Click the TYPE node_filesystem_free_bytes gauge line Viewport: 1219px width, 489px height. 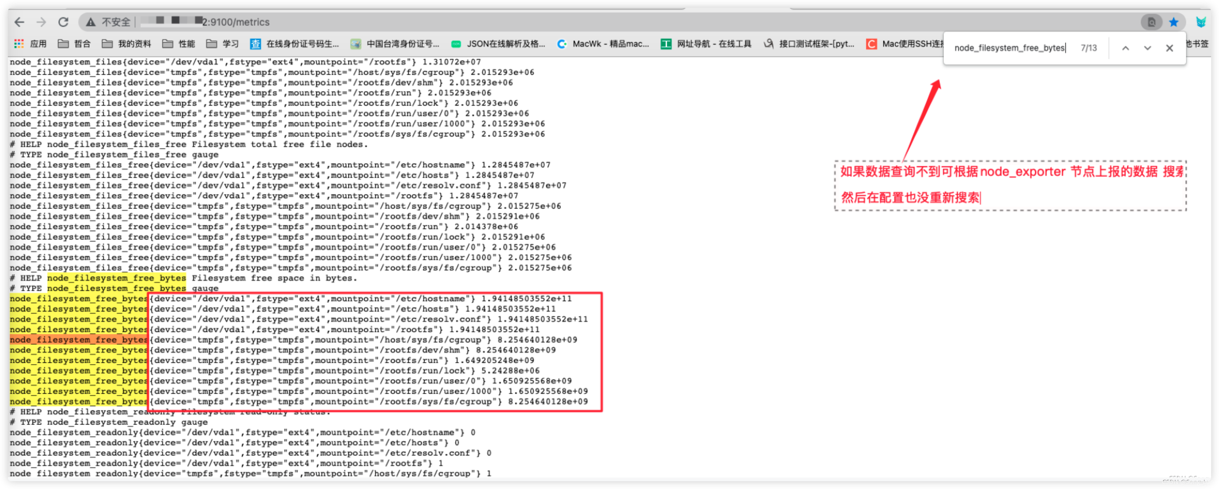114,288
